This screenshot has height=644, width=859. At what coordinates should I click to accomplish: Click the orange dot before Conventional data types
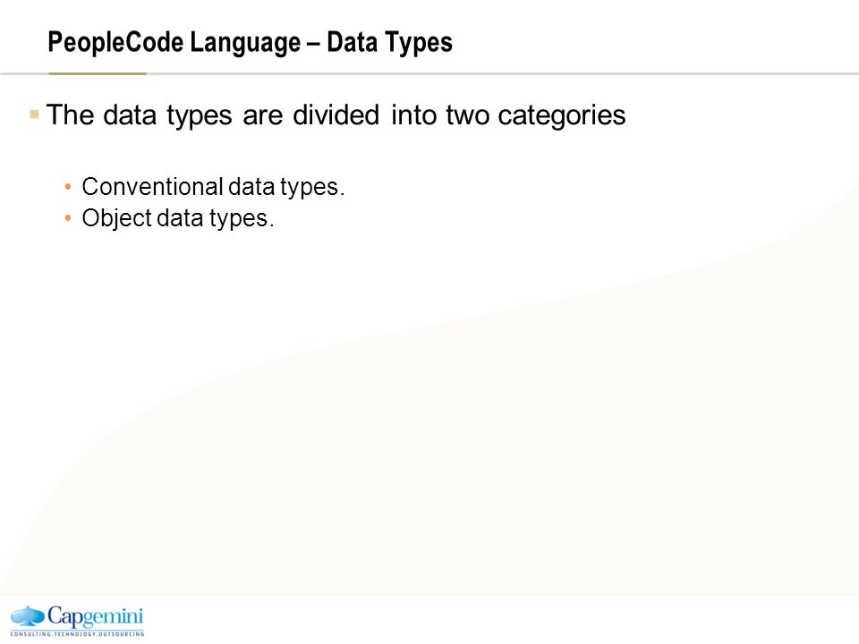tap(68, 187)
